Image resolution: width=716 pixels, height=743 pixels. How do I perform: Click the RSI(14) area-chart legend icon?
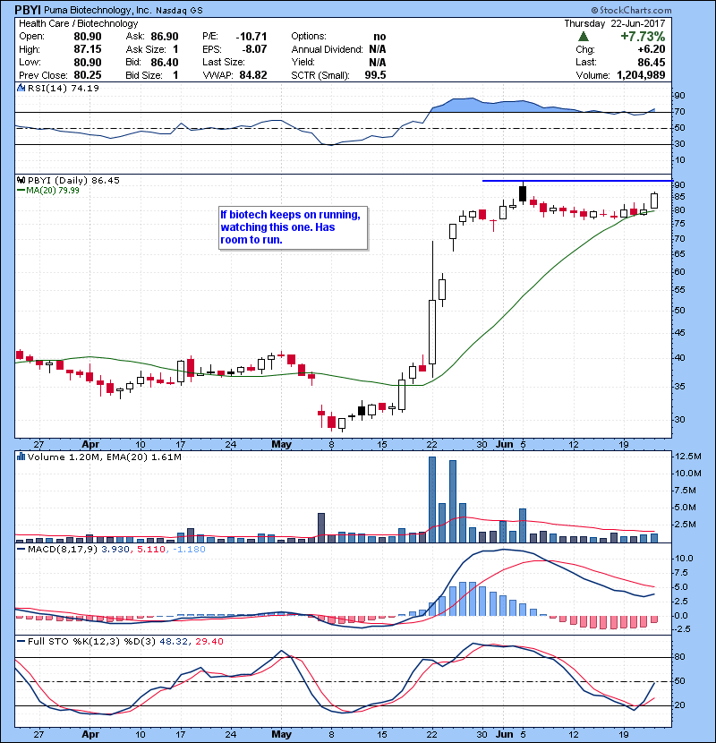21,89
